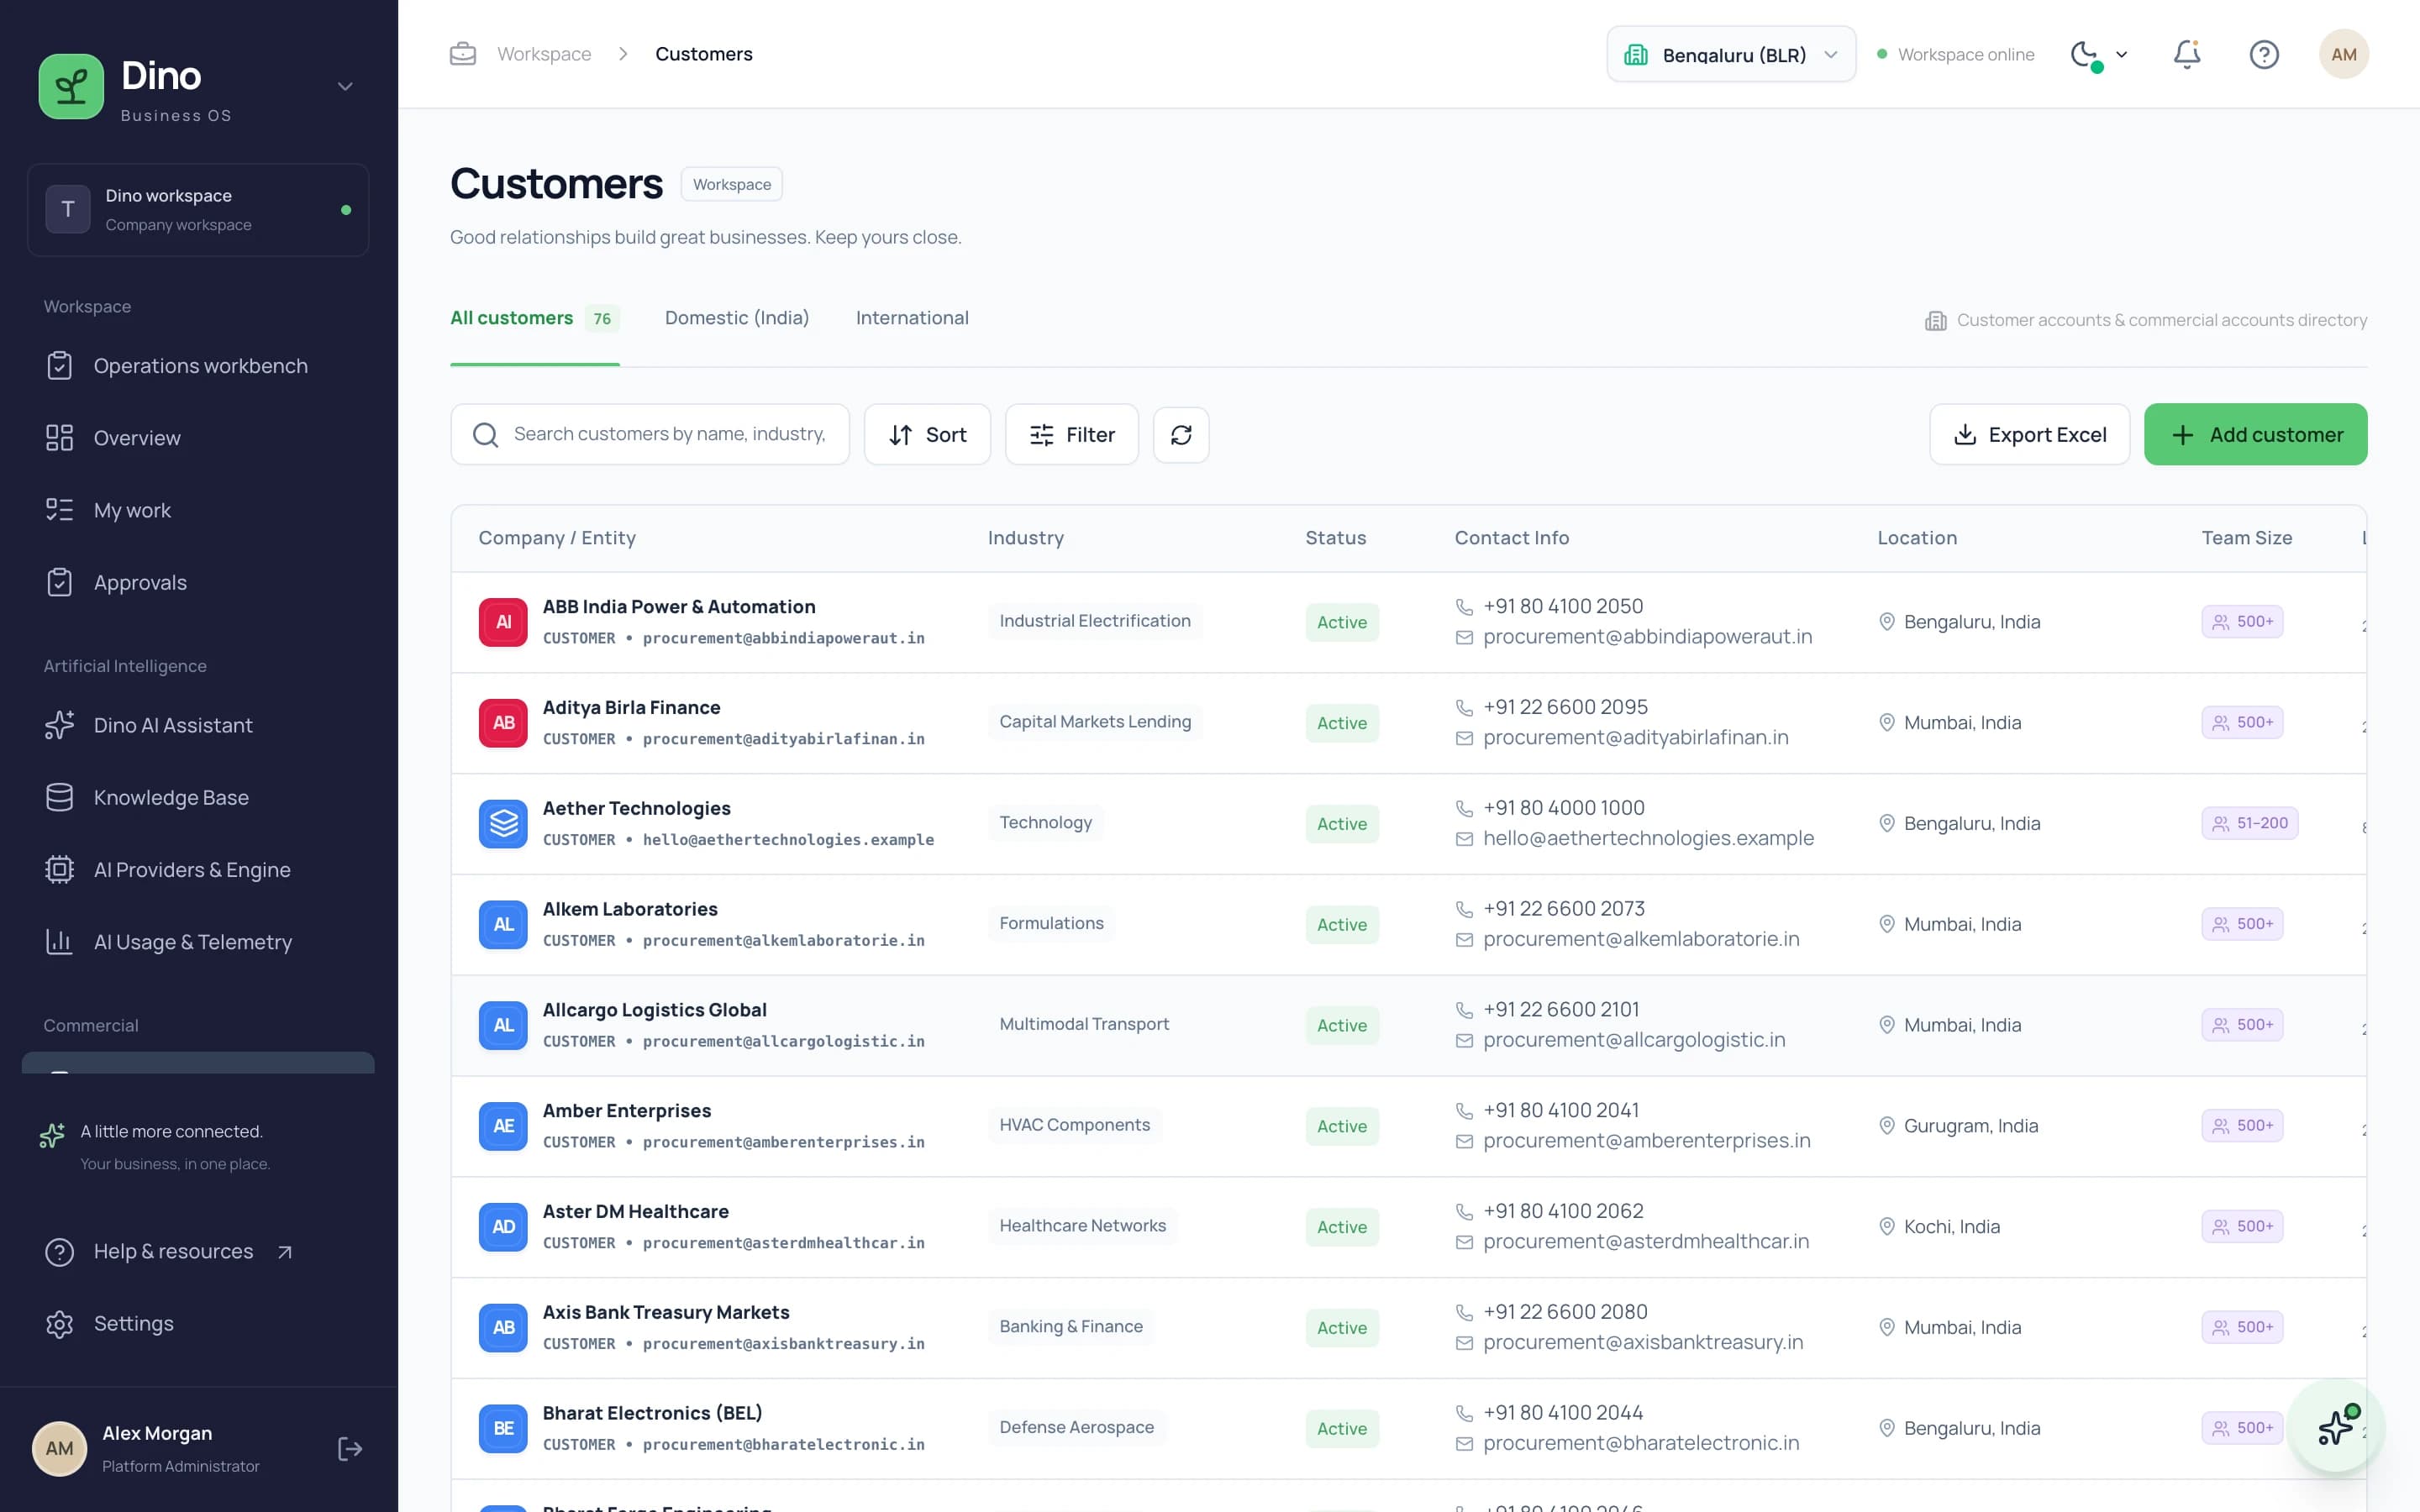This screenshot has height=1512, width=2420.
Task: Click the Industry column header
Action: coord(1025,538)
